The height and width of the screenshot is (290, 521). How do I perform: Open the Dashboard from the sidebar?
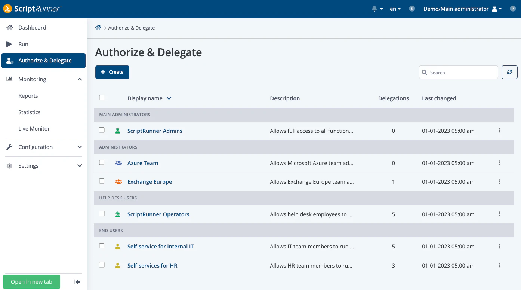[32, 27]
